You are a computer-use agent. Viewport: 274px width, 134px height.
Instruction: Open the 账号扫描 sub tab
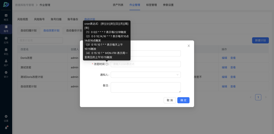pos(56,19)
